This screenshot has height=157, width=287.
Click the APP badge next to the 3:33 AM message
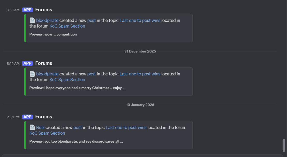(27, 10)
